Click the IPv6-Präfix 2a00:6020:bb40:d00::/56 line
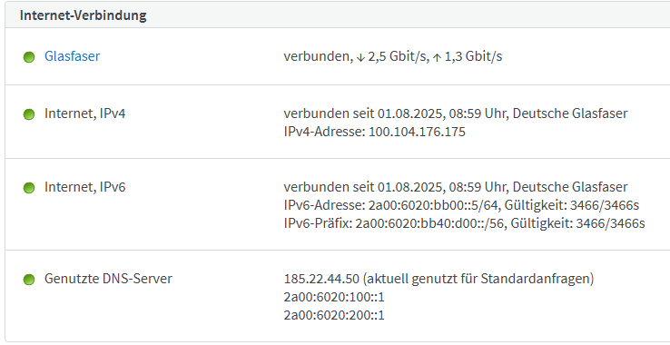The height and width of the screenshot is (345, 670). coord(464,223)
